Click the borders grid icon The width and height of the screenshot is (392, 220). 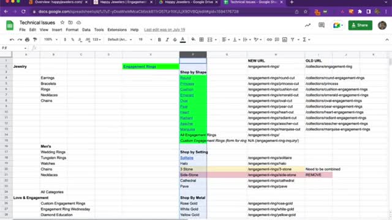click(202, 39)
